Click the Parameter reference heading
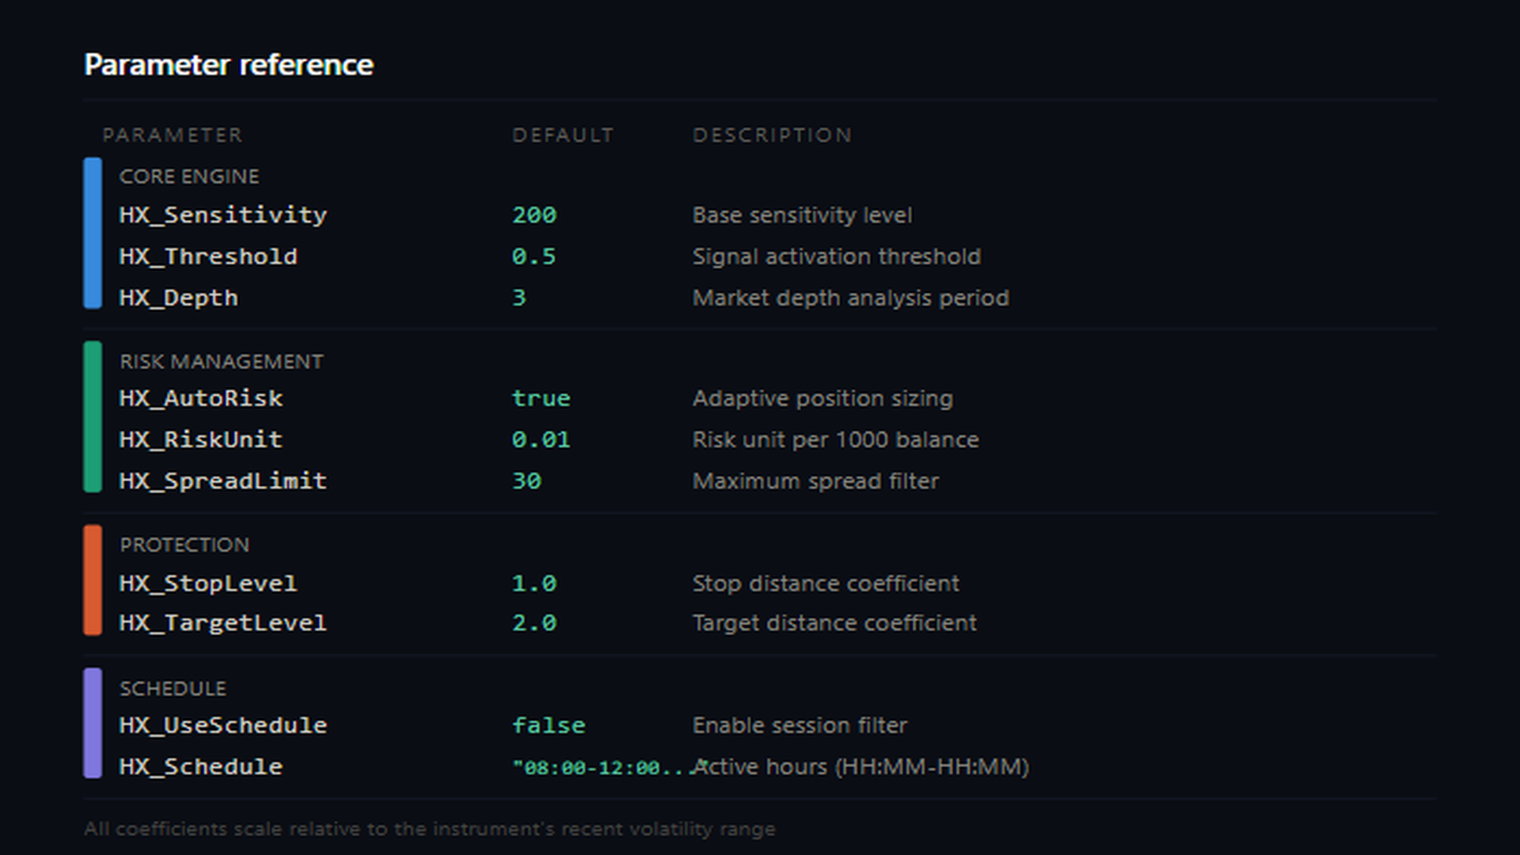The width and height of the screenshot is (1520, 855). tap(228, 65)
